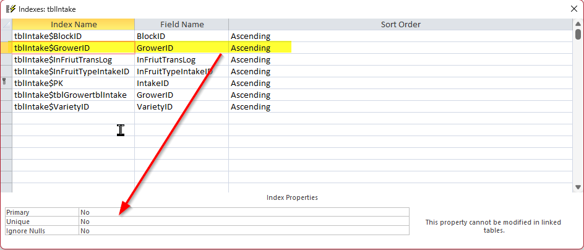Click the Indexes window title icon
This screenshot has width=584, height=250.
(x=11, y=9)
